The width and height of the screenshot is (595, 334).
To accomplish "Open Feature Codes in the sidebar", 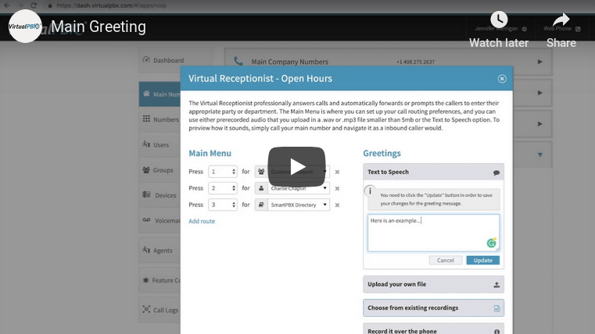I will (160, 280).
